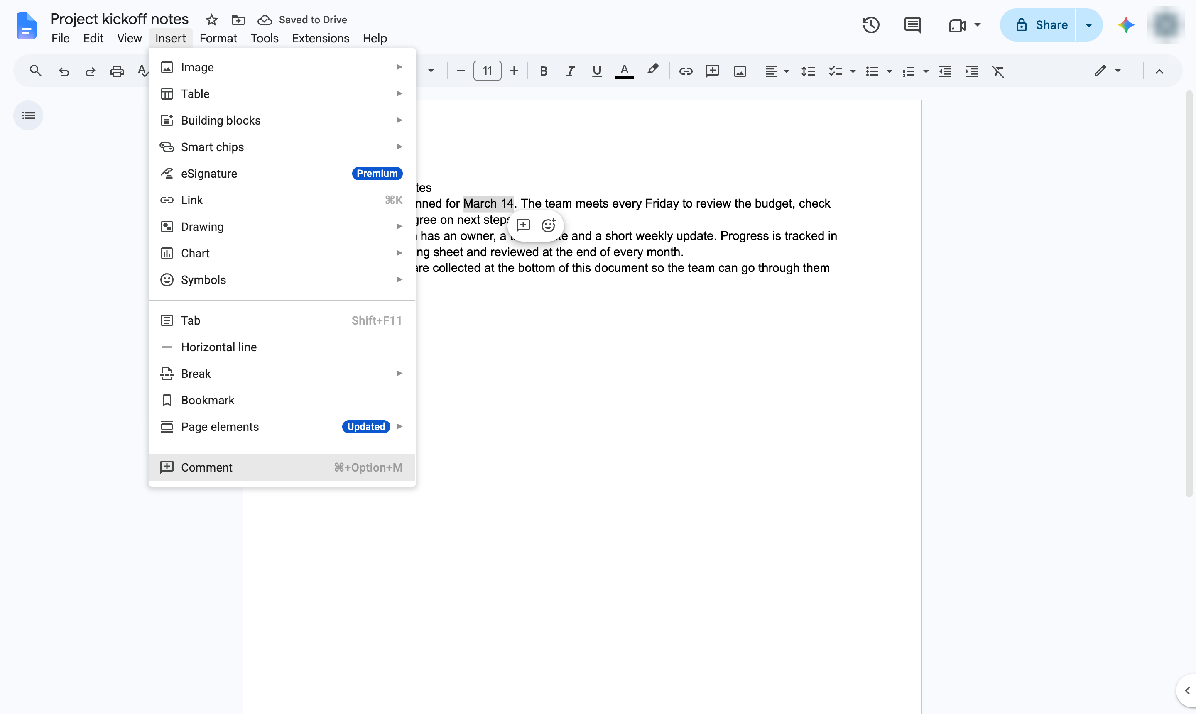
Task: Click the clear formatting icon
Action: pyautogui.click(x=998, y=72)
